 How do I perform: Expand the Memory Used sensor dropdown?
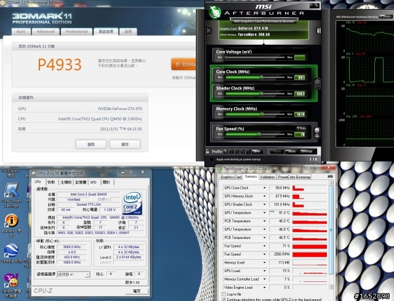264,263
